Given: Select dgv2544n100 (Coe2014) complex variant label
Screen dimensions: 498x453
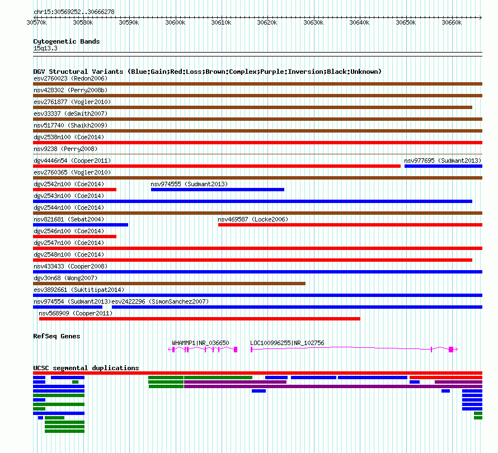Looking at the screenshot, I should tap(69, 207).
